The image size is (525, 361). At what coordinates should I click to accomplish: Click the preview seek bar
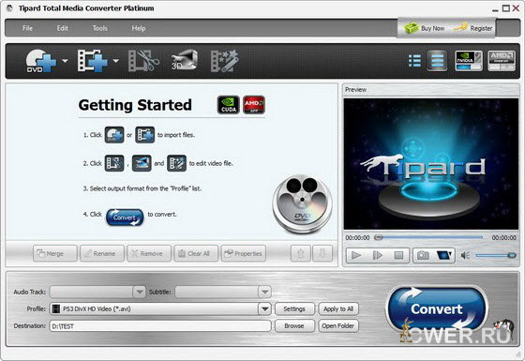(428, 237)
